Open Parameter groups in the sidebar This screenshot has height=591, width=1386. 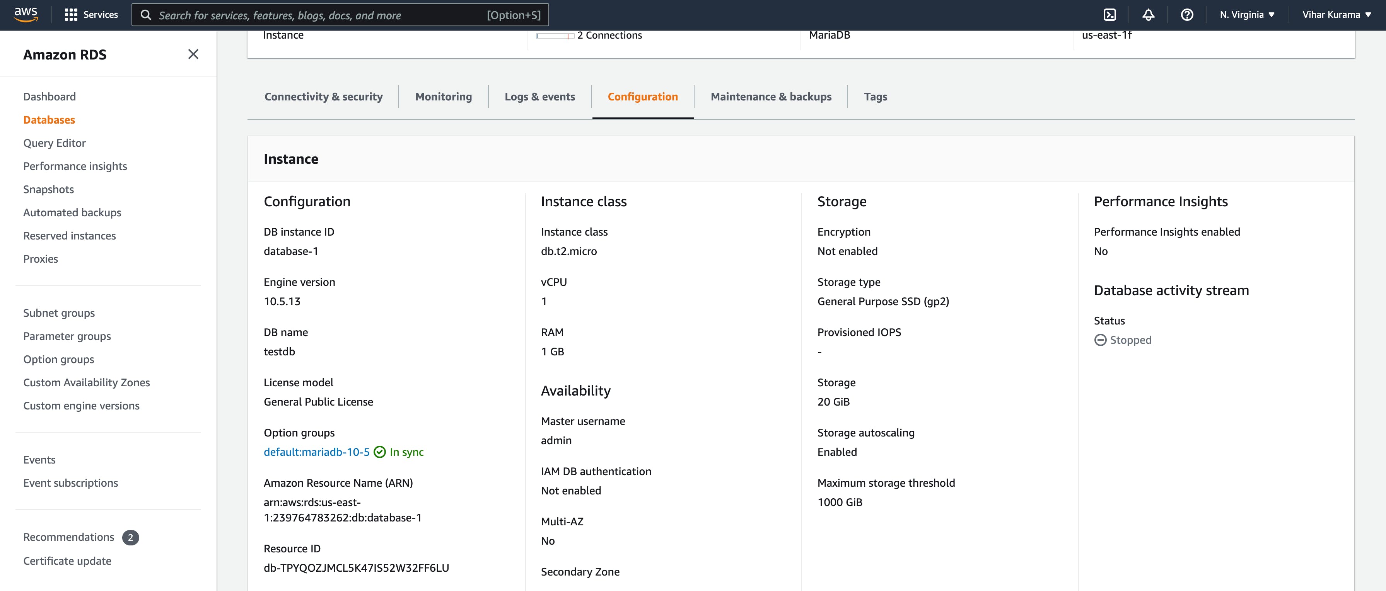point(67,336)
